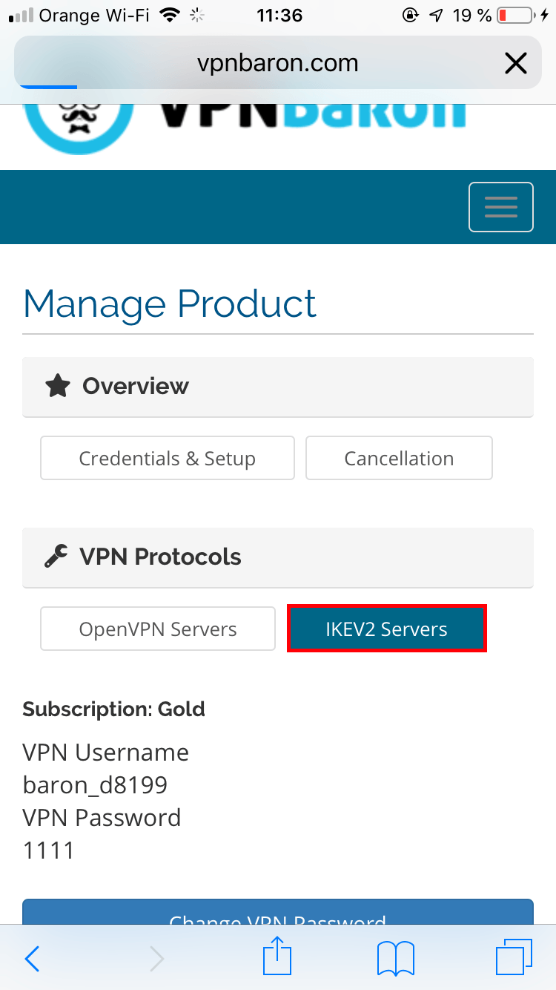The height and width of the screenshot is (990, 556).
Task: Open the hamburger navigation menu
Action: coord(501,207)
